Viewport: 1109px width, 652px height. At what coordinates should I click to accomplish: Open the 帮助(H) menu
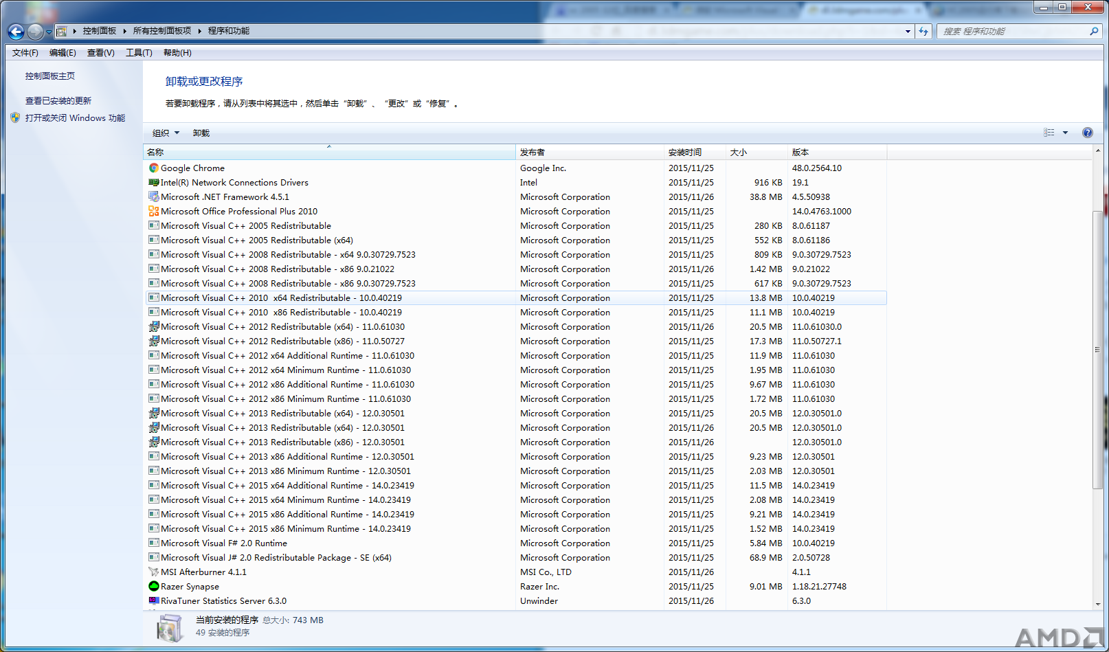point(177,53)
